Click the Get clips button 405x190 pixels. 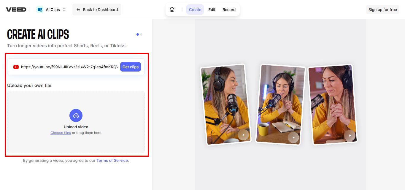[131, 67]
